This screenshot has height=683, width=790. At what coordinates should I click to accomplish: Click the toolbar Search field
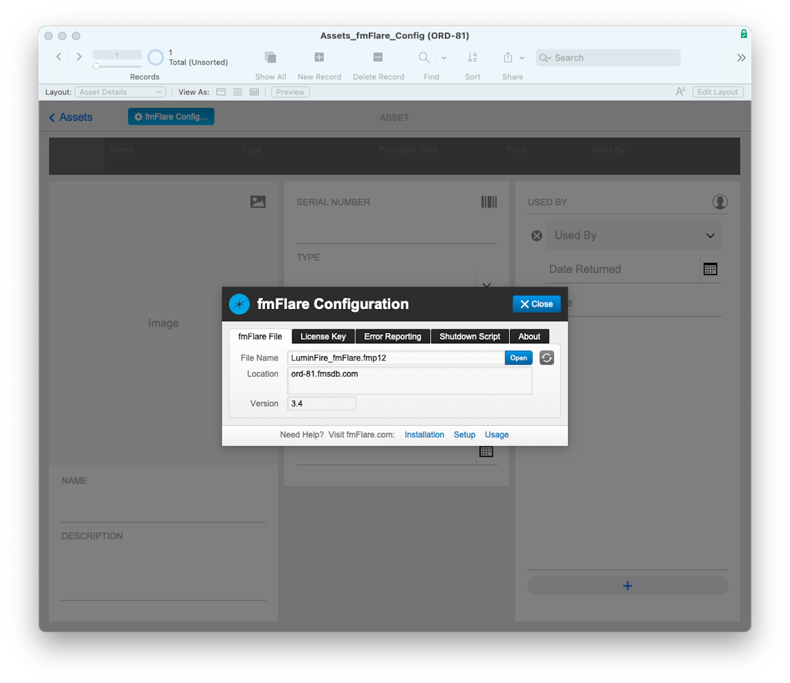(608, 58)
